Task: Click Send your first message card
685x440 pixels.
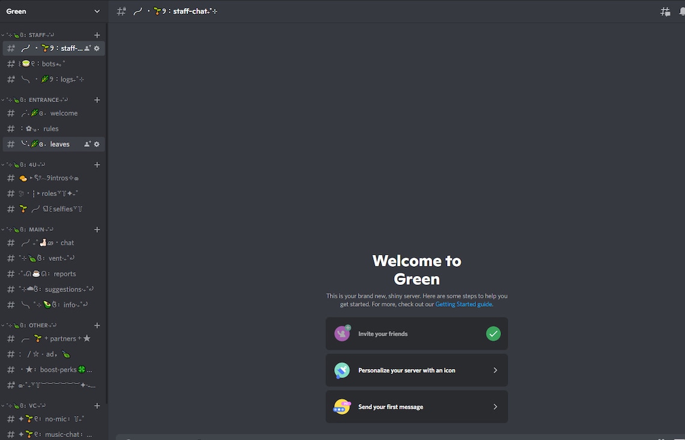Action: [417, 407]
